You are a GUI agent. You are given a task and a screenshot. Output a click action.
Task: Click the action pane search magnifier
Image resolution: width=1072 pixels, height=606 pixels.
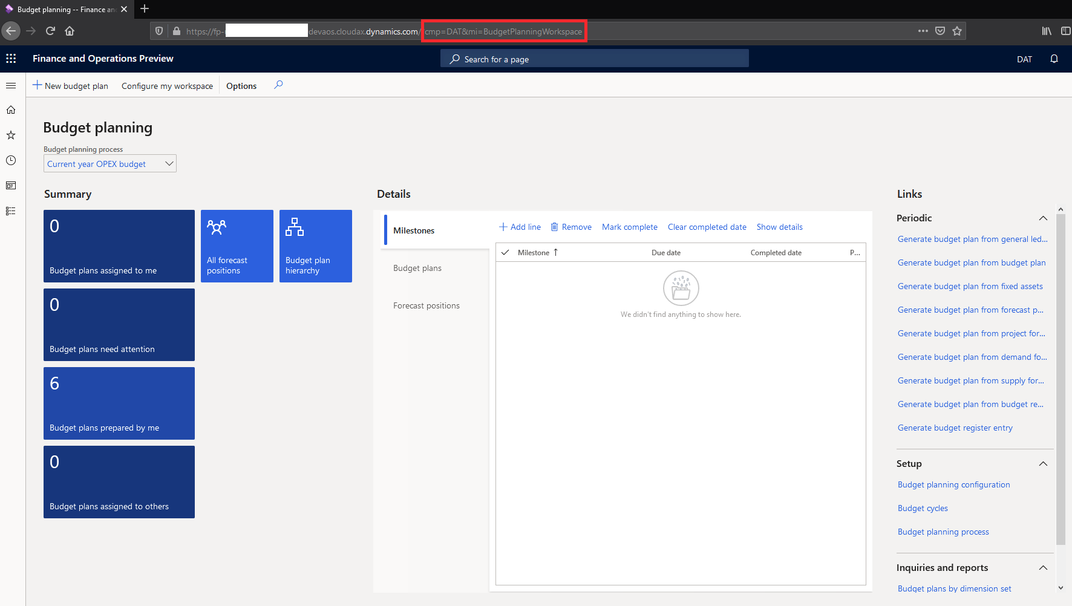(x=278, y=85)
